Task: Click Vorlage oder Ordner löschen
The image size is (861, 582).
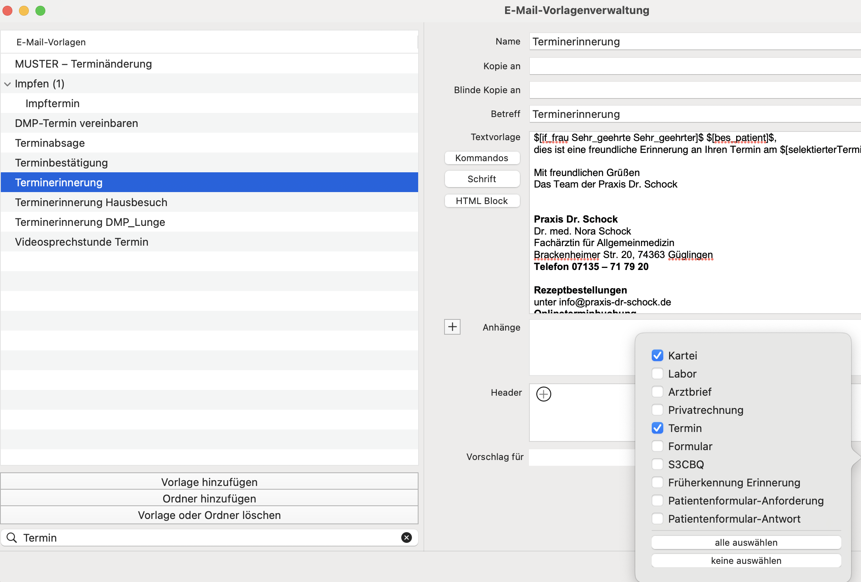Action: coord(209,515)
